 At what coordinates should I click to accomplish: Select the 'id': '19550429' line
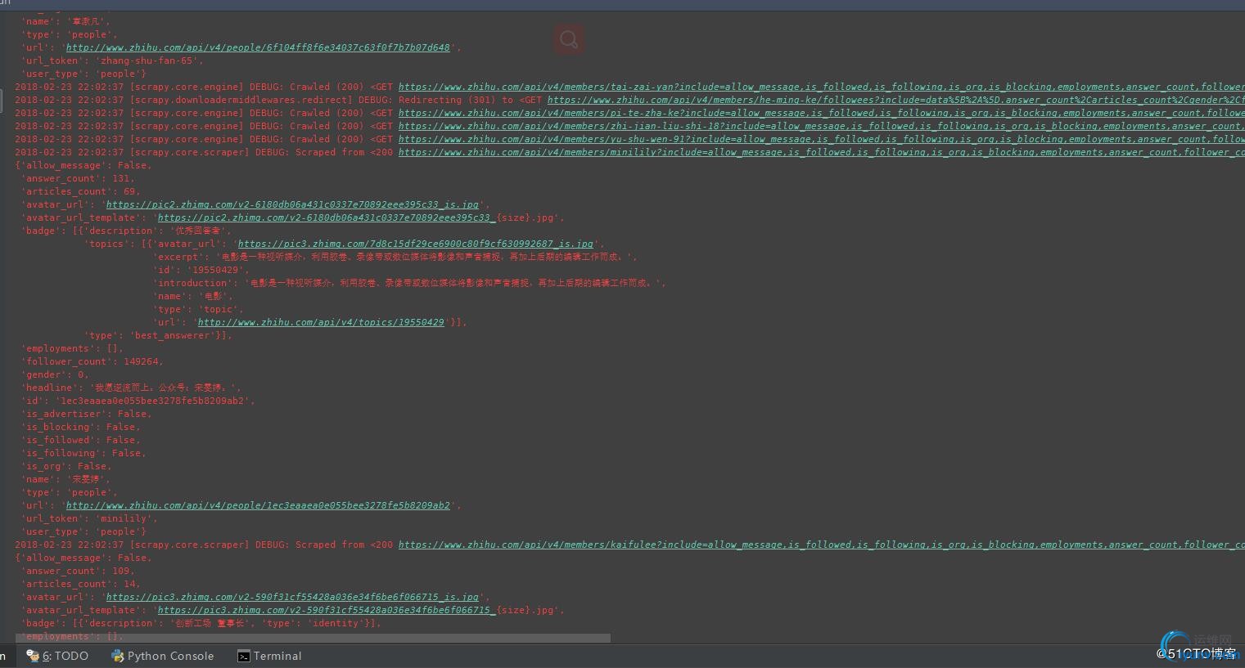pyautogui.click(x=201, y=270)
